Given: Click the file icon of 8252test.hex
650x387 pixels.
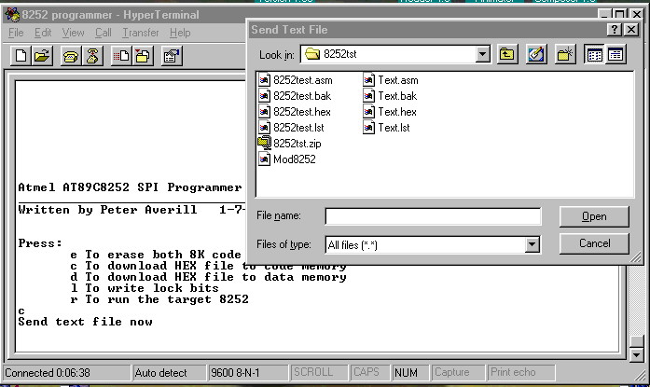Looking at the screenshot, I should (x=264, y=112).
